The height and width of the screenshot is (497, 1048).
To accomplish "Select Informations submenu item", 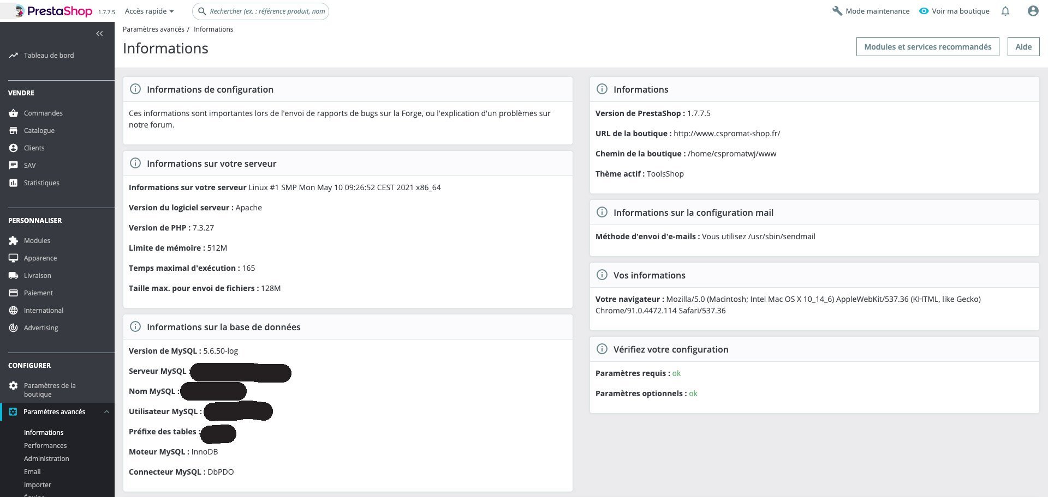I will coord(44,432).
